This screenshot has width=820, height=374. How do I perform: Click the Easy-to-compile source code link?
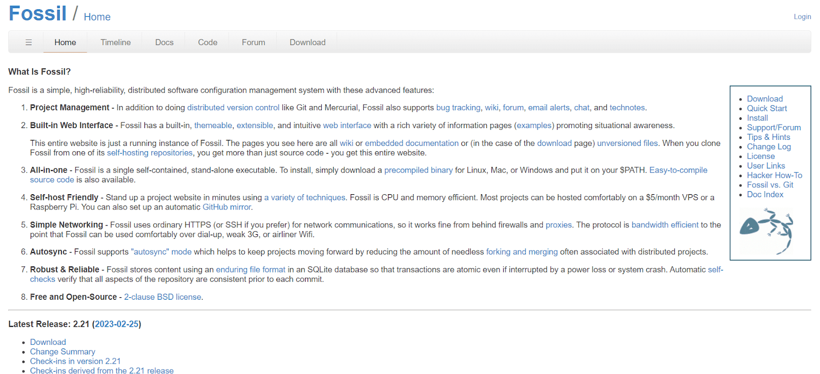(678, 170)
